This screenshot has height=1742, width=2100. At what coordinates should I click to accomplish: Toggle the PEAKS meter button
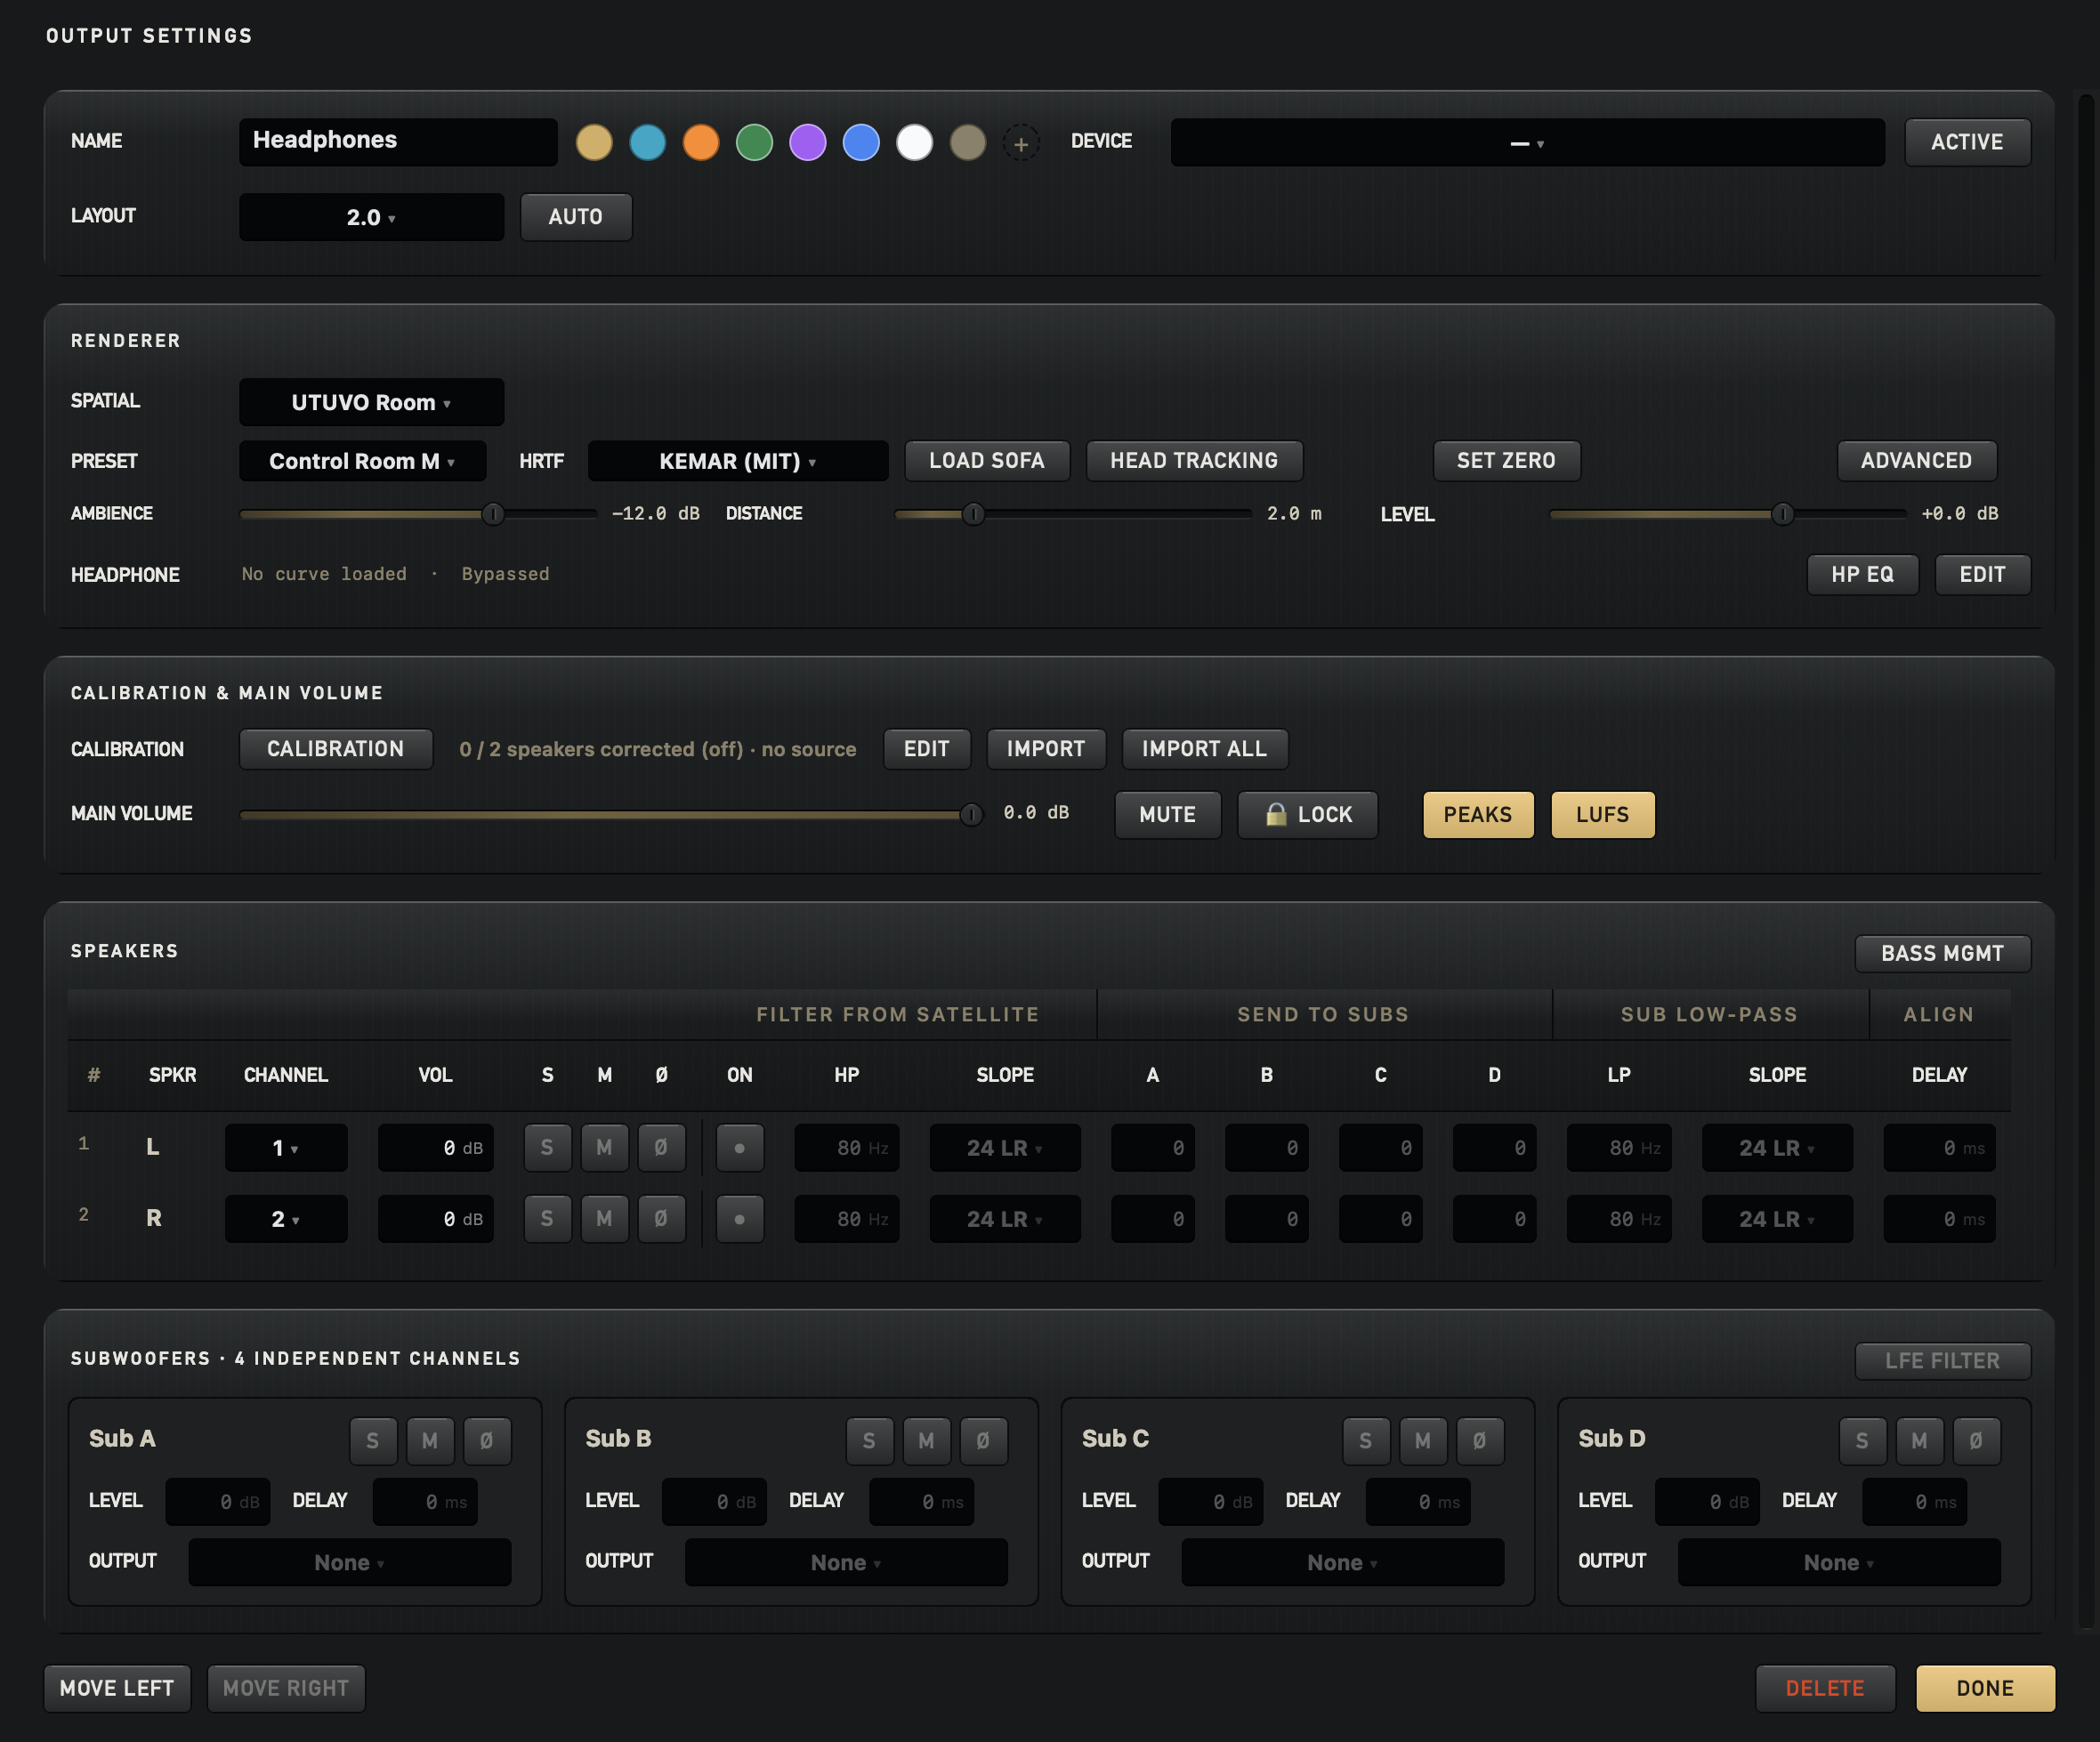point(1478,814)
